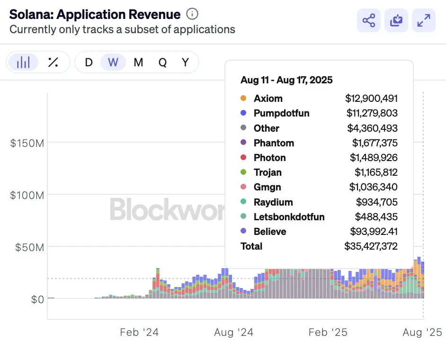446x342 pixels.
Task: Click the Letsbonkdotfun legend entry
Action: (x=289, y=217)
